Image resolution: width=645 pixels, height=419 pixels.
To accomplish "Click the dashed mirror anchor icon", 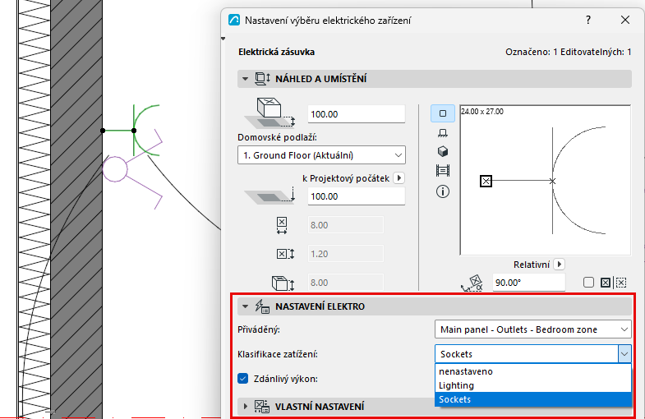I will pyautogui.click(x=621, y=283).
